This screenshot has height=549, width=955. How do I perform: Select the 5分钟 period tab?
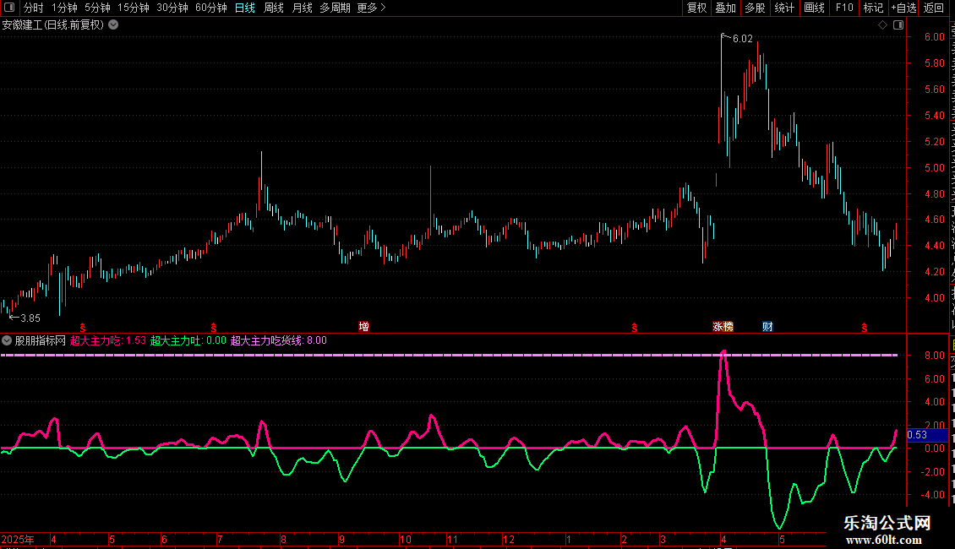97,8
